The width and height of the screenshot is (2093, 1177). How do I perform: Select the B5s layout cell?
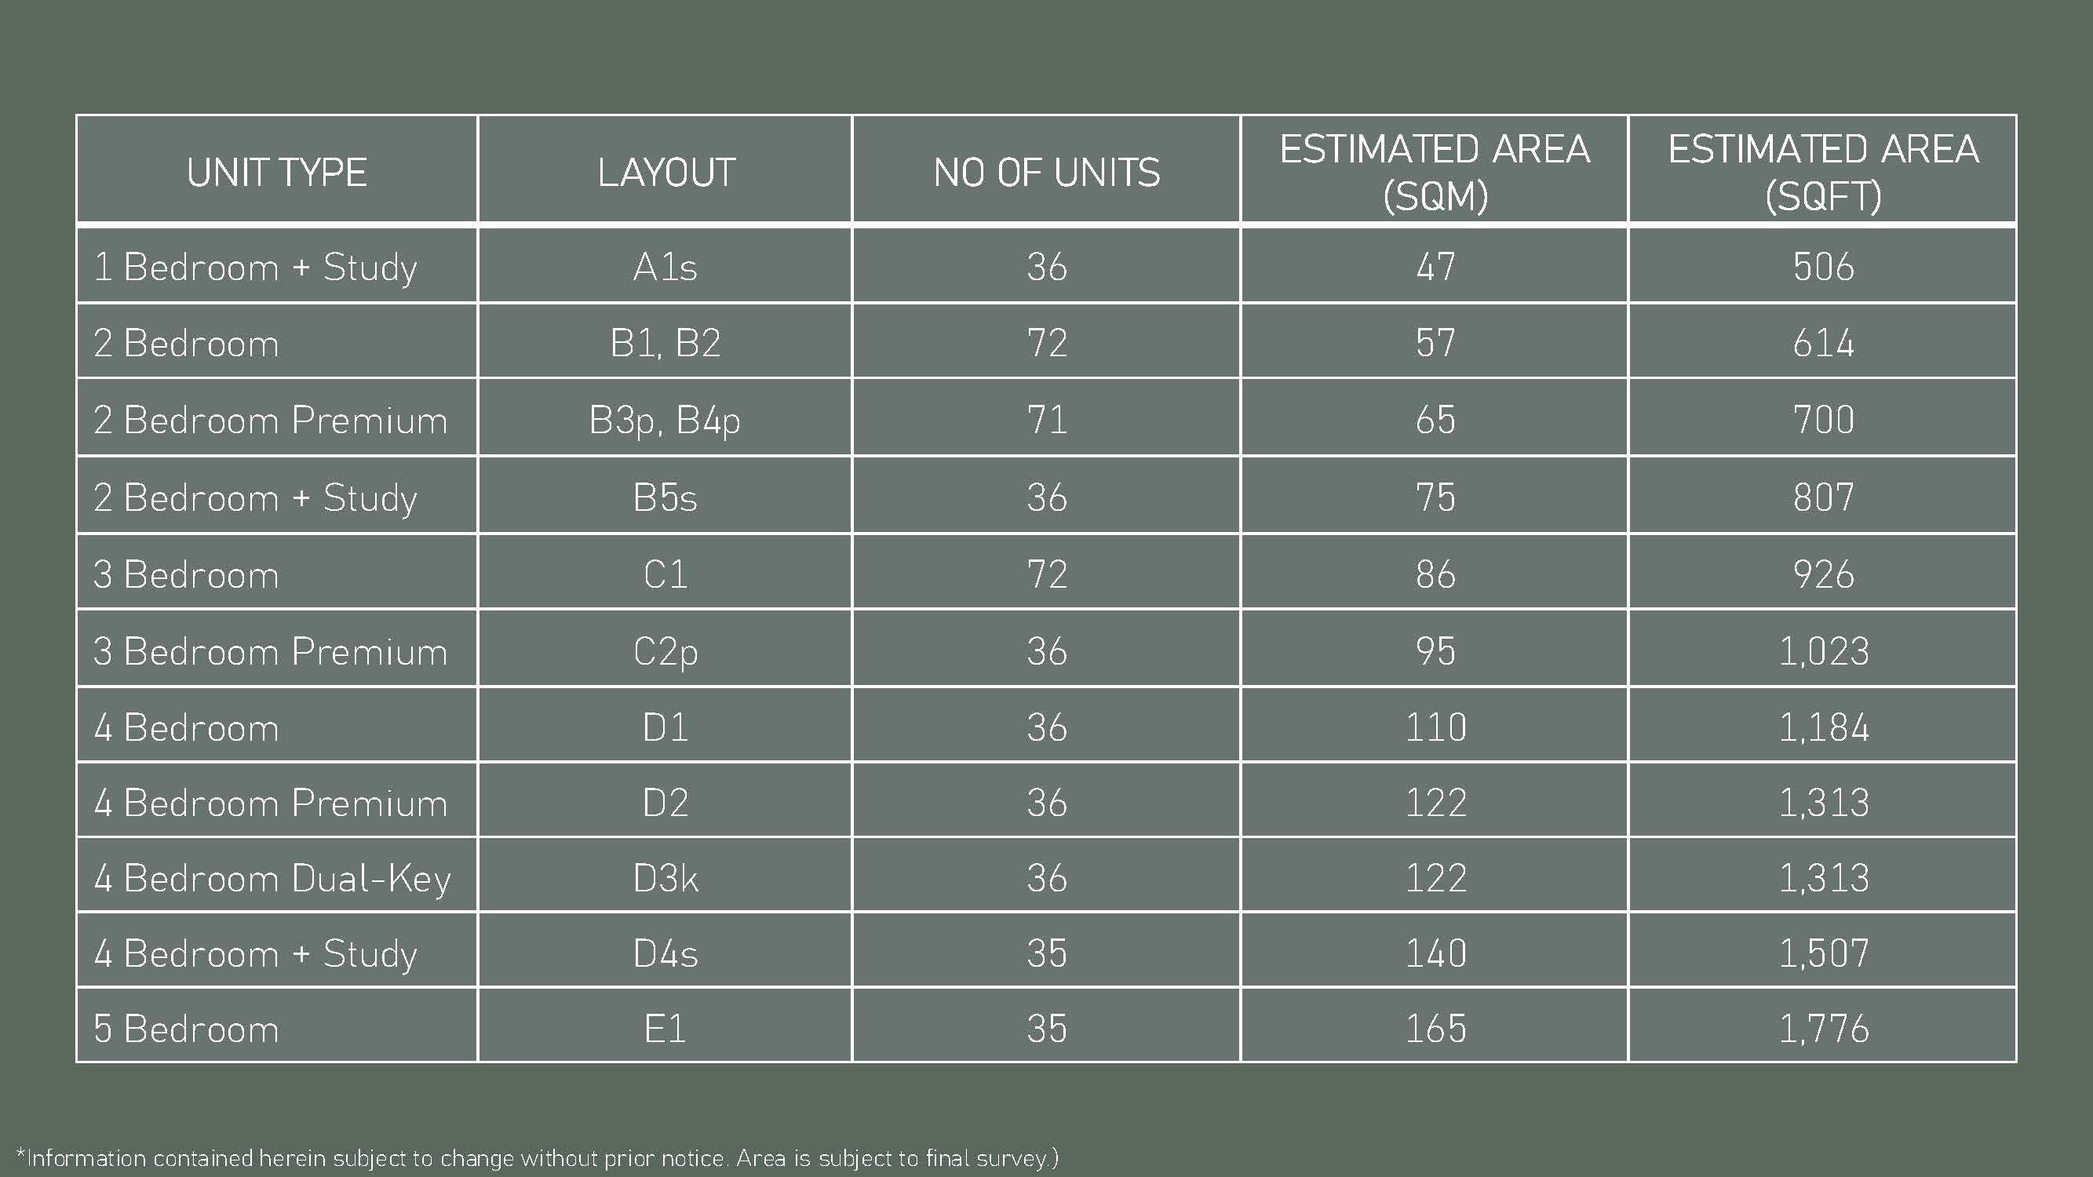click(665, 497)
